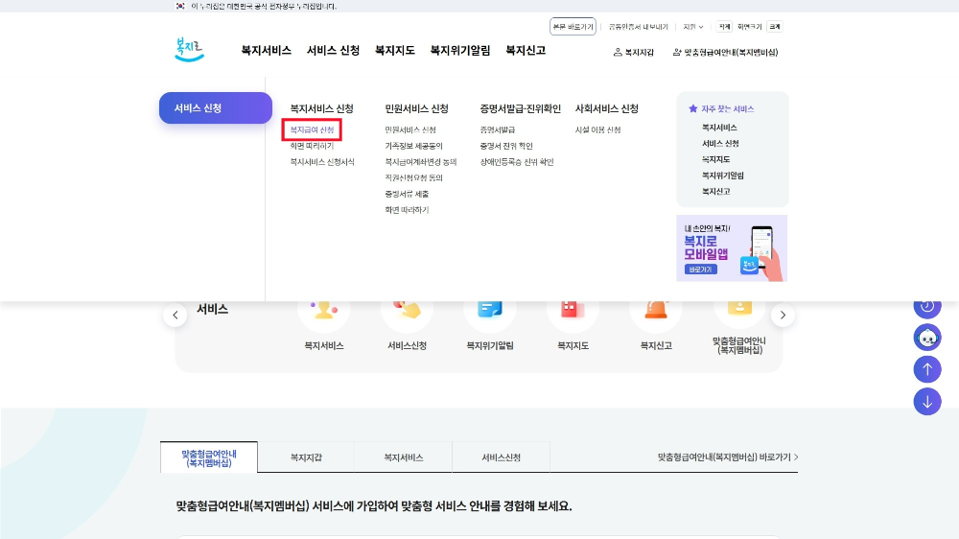The image size is (959, 539).
Task: Open the 복지로 모바일앱 banner
Action: click(x=732, y=247)
